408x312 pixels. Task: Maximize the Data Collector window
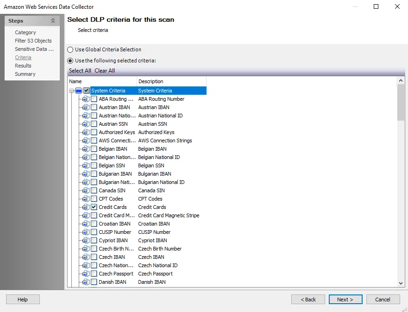tap(376, 6)
